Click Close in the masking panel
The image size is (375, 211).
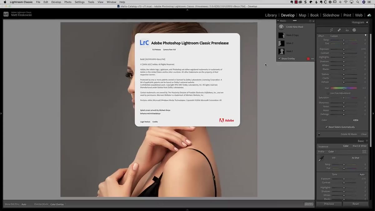(364, 134)
